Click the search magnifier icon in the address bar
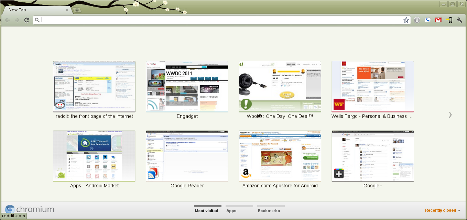The width and height of the screenshot is (467, 220). click(37, 20)
